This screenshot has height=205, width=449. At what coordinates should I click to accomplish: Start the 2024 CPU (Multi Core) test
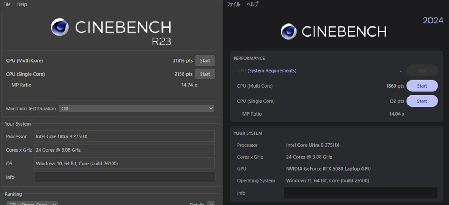[422, 86]
